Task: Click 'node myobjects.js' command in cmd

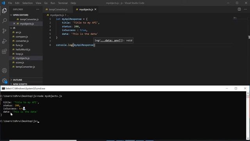Action: (x=50, y=96)
